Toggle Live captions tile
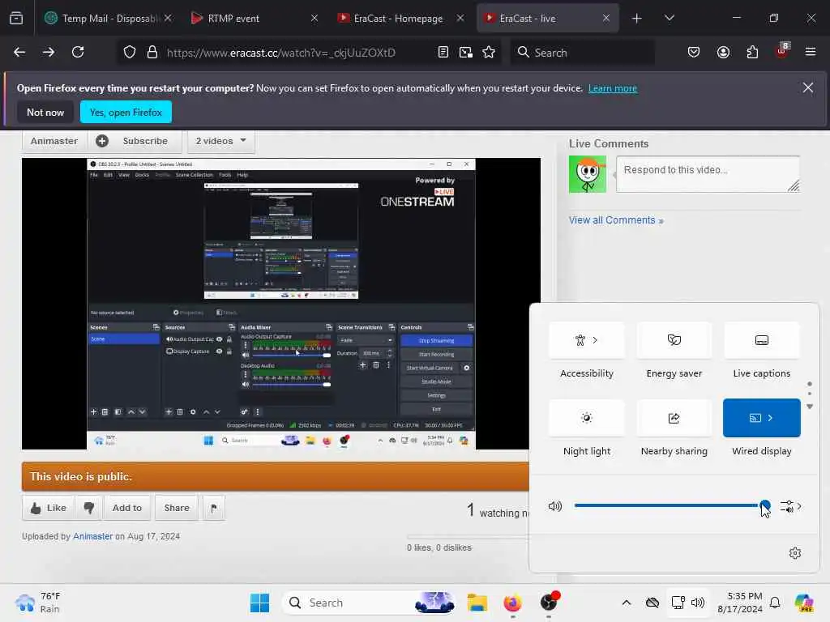Screen dimensions: 830x622 (761, 340)
